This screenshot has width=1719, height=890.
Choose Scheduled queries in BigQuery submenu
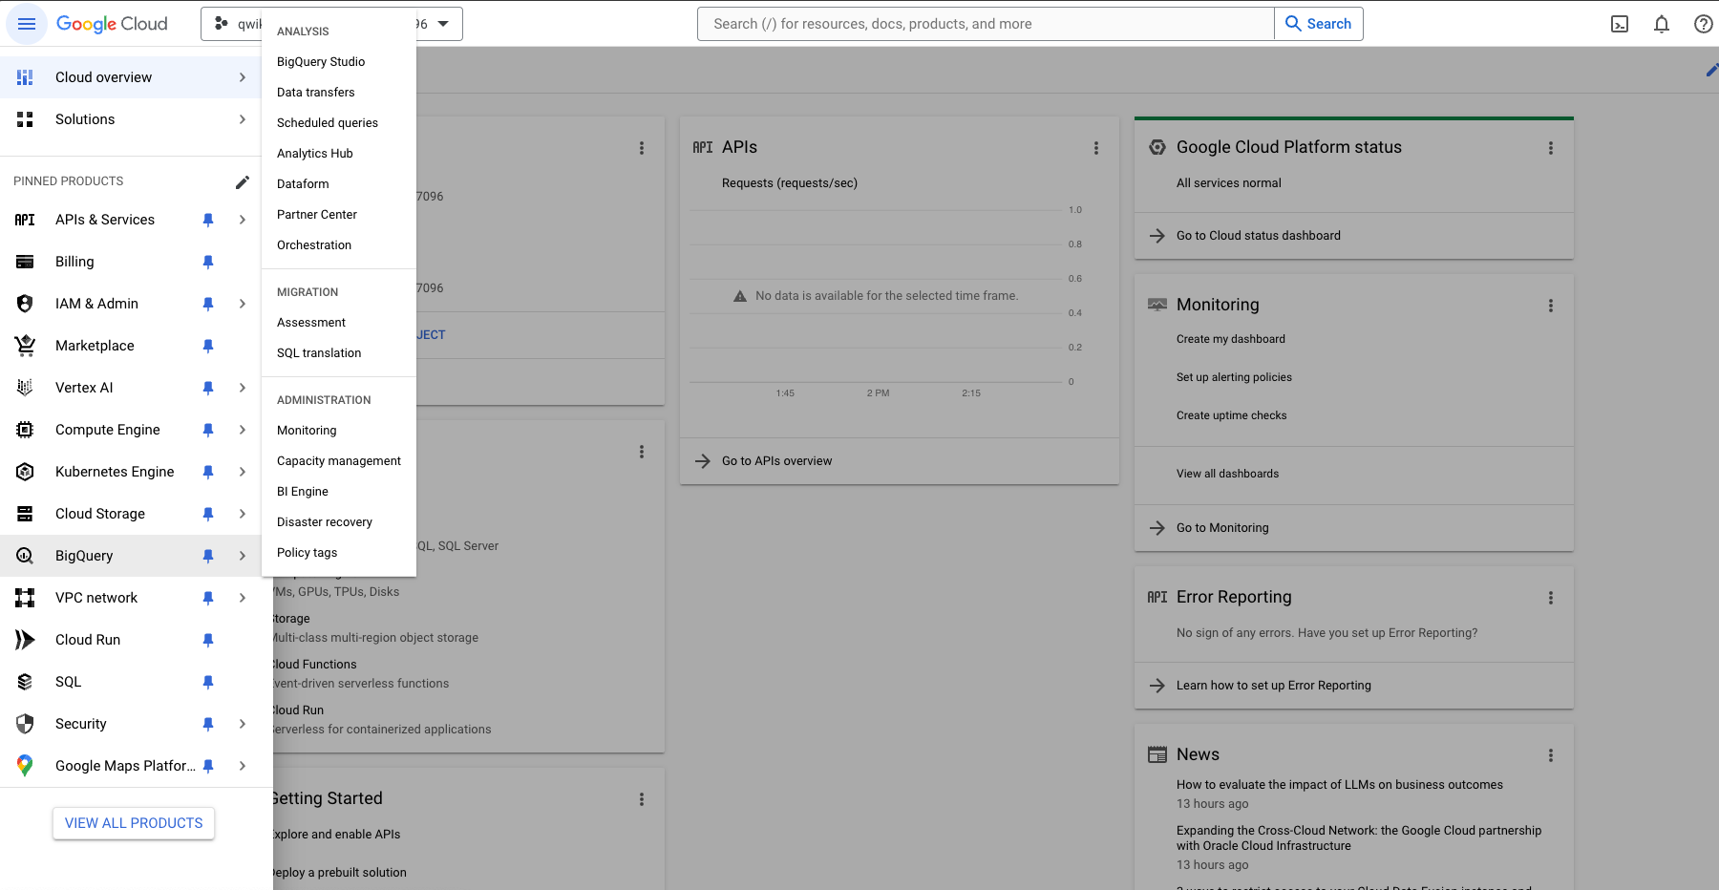coord(328,123)
